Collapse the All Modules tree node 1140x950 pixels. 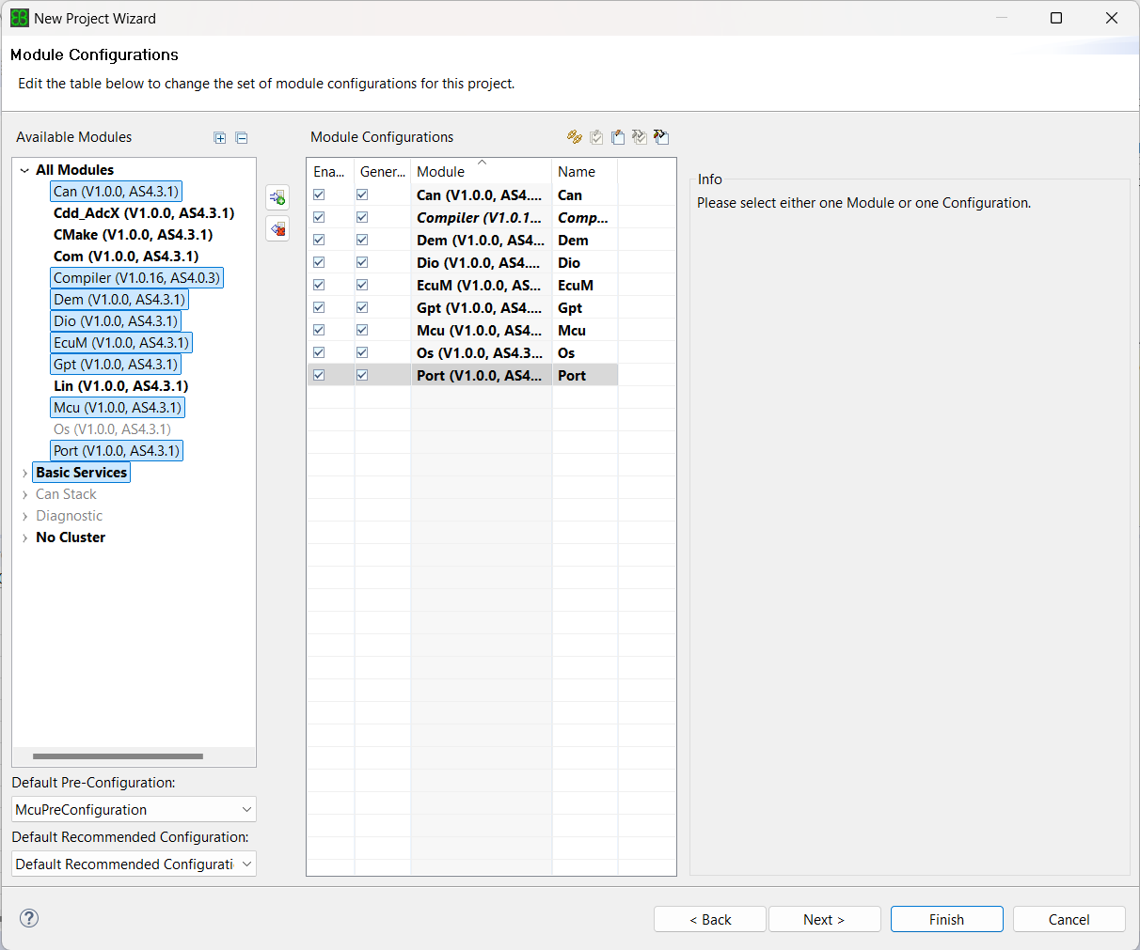tap(24, 170)
